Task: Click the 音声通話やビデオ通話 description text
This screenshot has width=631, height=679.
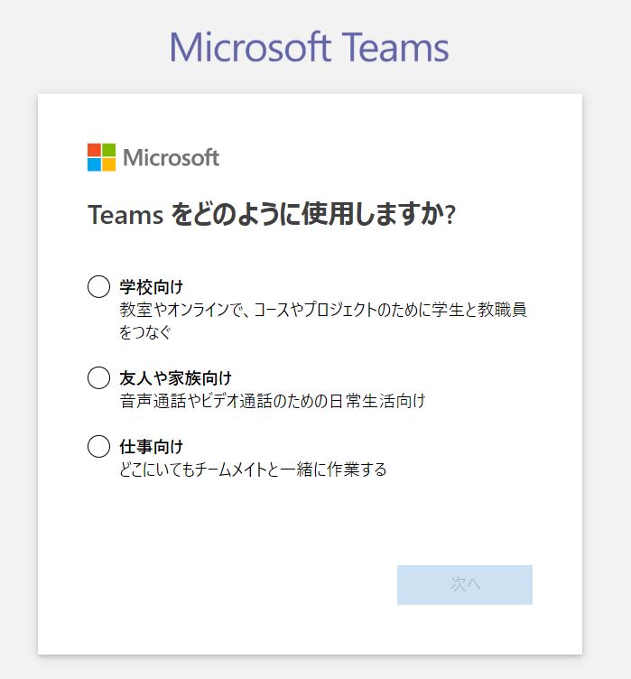Action: pos(273,401)
